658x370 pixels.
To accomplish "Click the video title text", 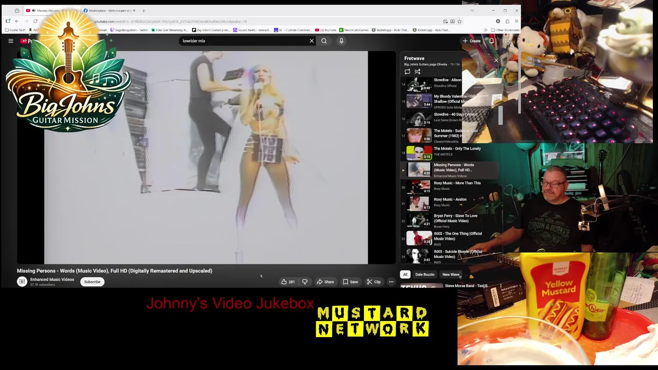I will (x=115, y=271).
